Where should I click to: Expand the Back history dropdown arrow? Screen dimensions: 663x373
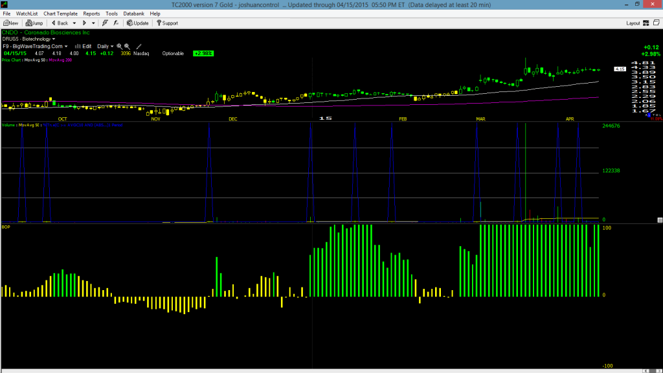(x=74, y=23)
